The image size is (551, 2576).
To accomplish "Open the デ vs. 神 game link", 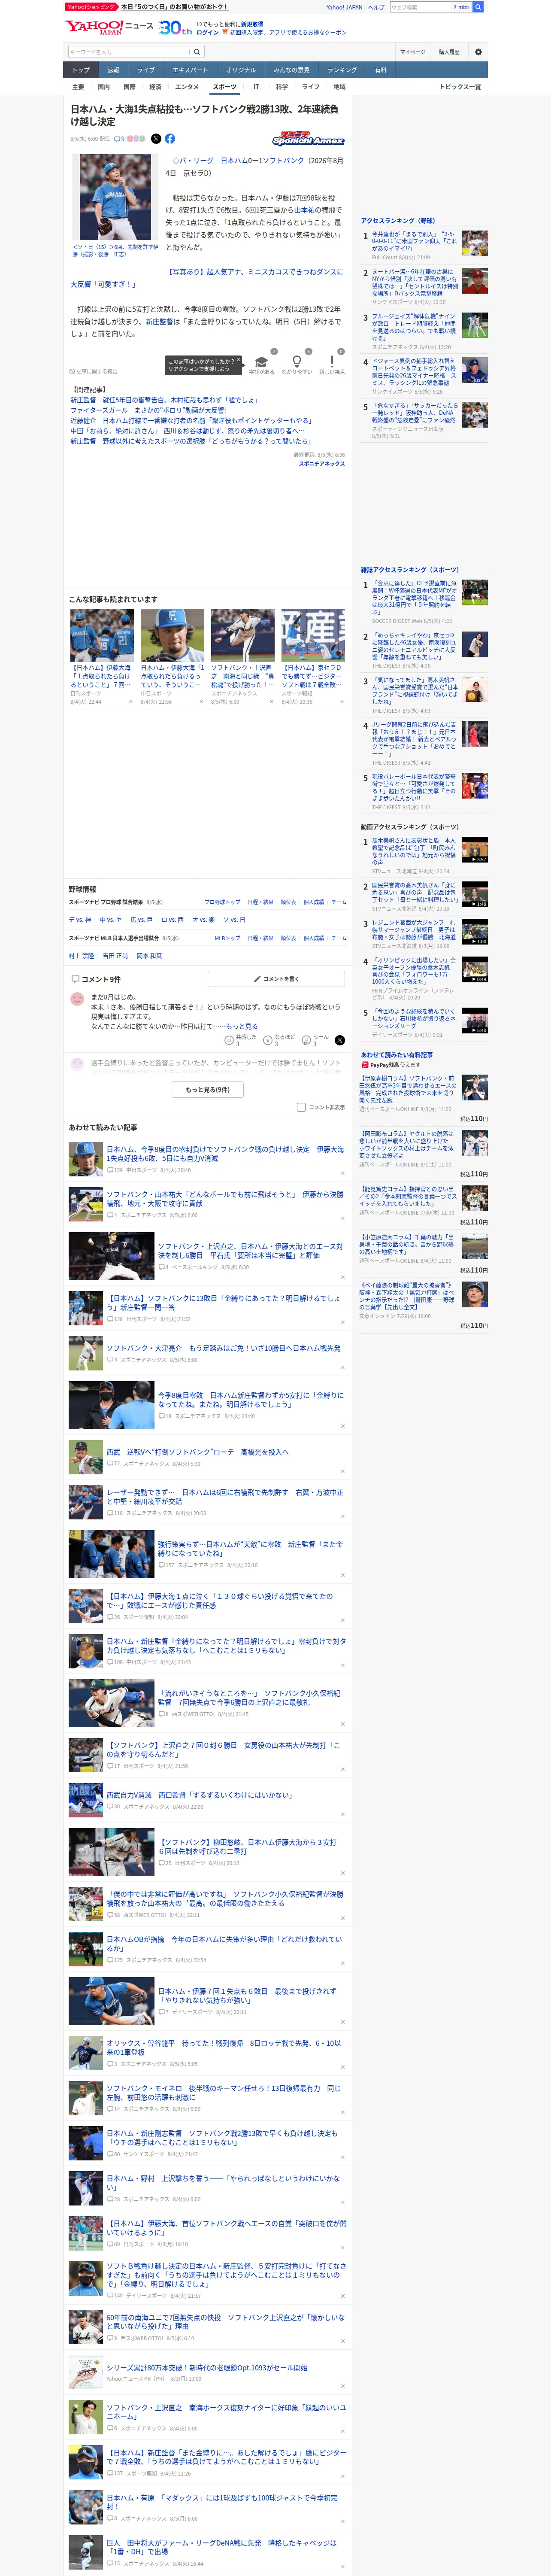I will pos(80,920).
